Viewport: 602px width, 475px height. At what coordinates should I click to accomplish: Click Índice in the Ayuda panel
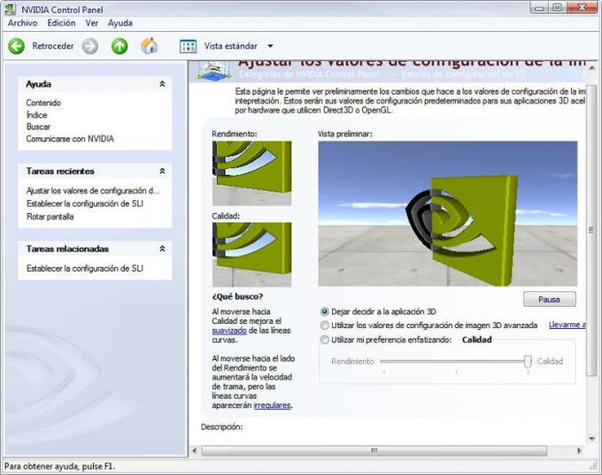37,115
